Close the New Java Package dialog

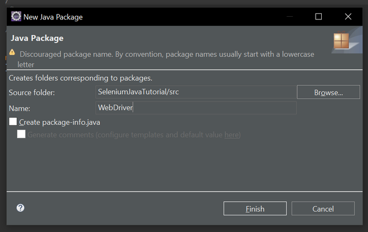pyautogui.click(x=348, y=17)
